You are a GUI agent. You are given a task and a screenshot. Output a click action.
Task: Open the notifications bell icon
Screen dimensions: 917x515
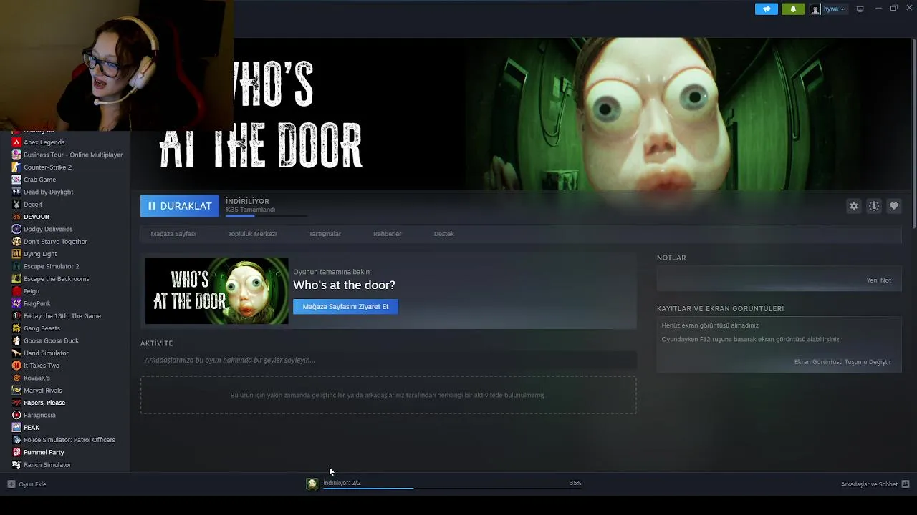[793, 9]
